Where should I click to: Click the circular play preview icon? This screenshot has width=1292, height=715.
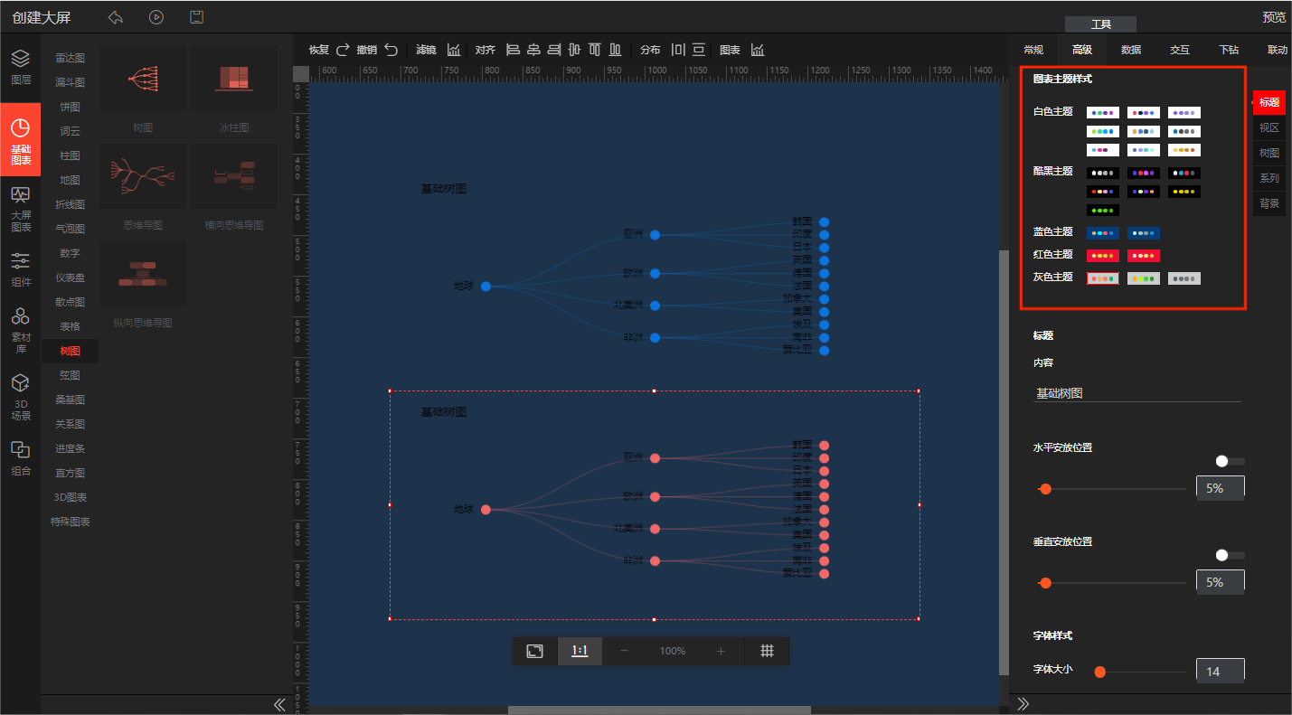pos(156,17)
